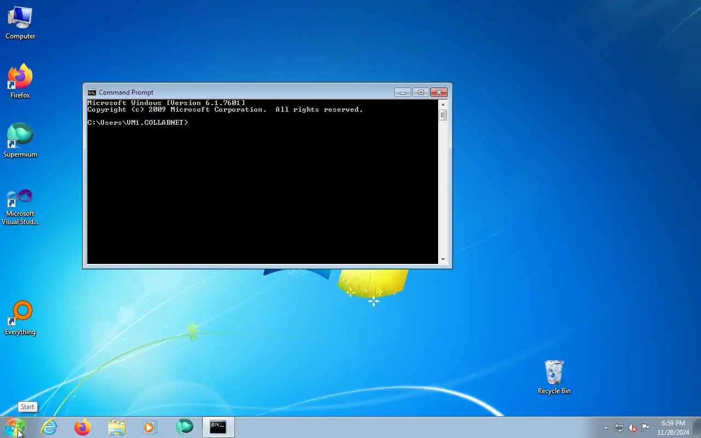This screenshot has width=701, height=438.
Task: Launch Firefox from the taskbar
Action: tap(83, 427)
